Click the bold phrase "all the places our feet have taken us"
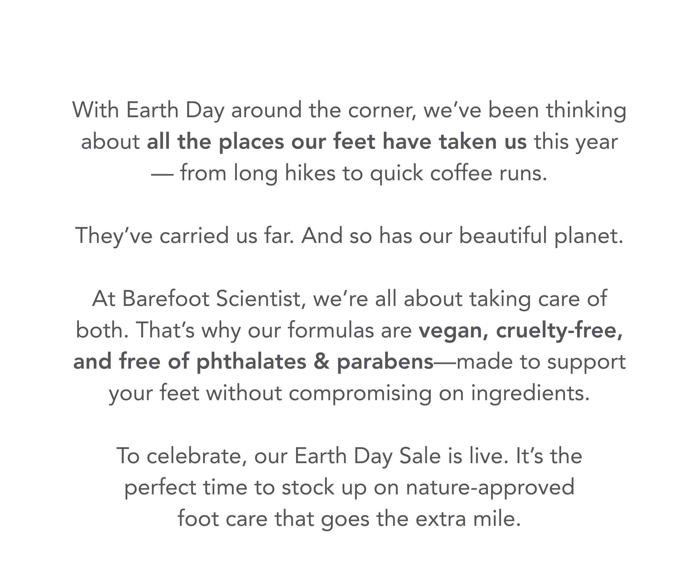This screenshot has width=699, height=582. click(337, 142)
